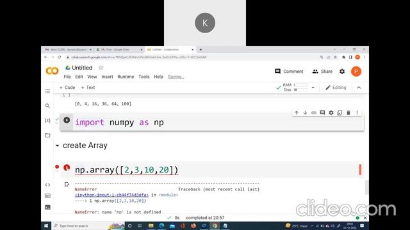Clear output icon beside the error
The image size is (410, 230).
point(67,185)
